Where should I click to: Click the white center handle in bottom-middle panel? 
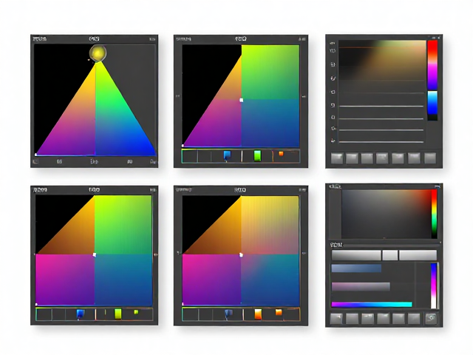point(241,254)
